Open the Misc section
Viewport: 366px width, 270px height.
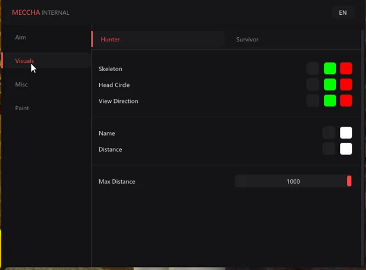(21, 85)
